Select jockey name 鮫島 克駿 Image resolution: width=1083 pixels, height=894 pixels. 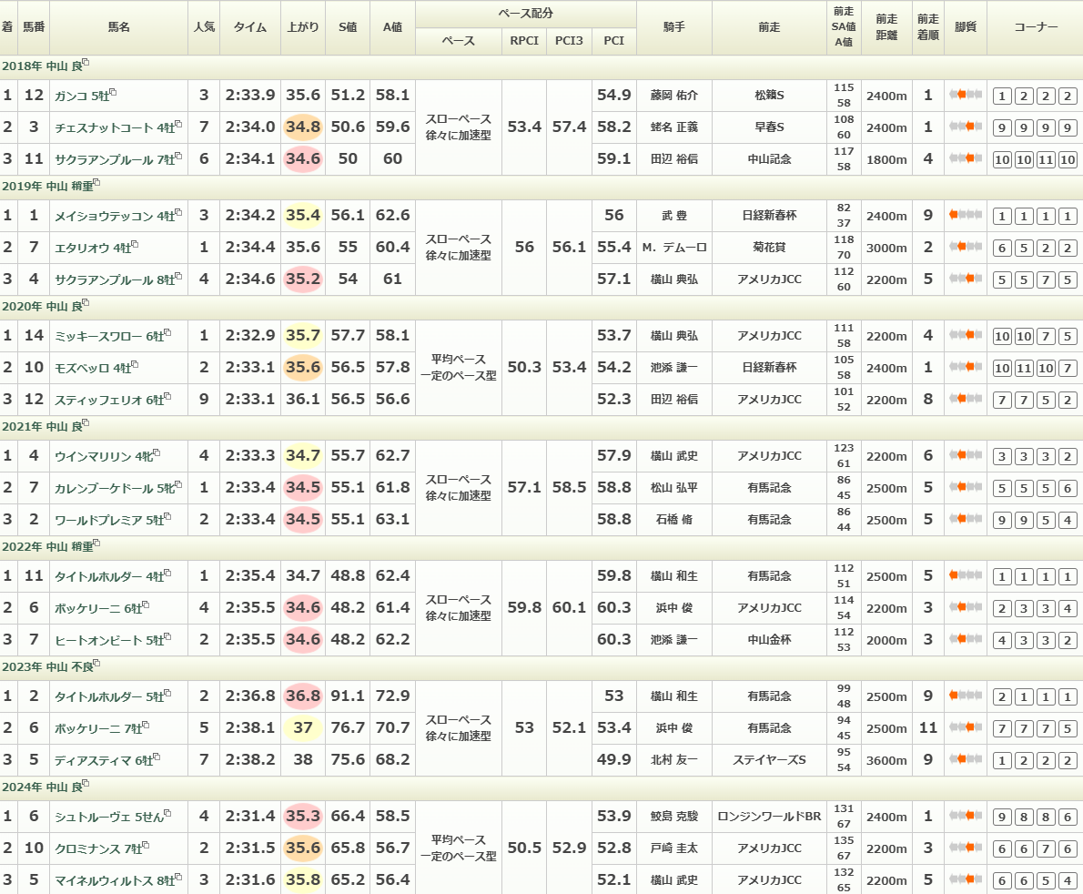click(673, 817)
